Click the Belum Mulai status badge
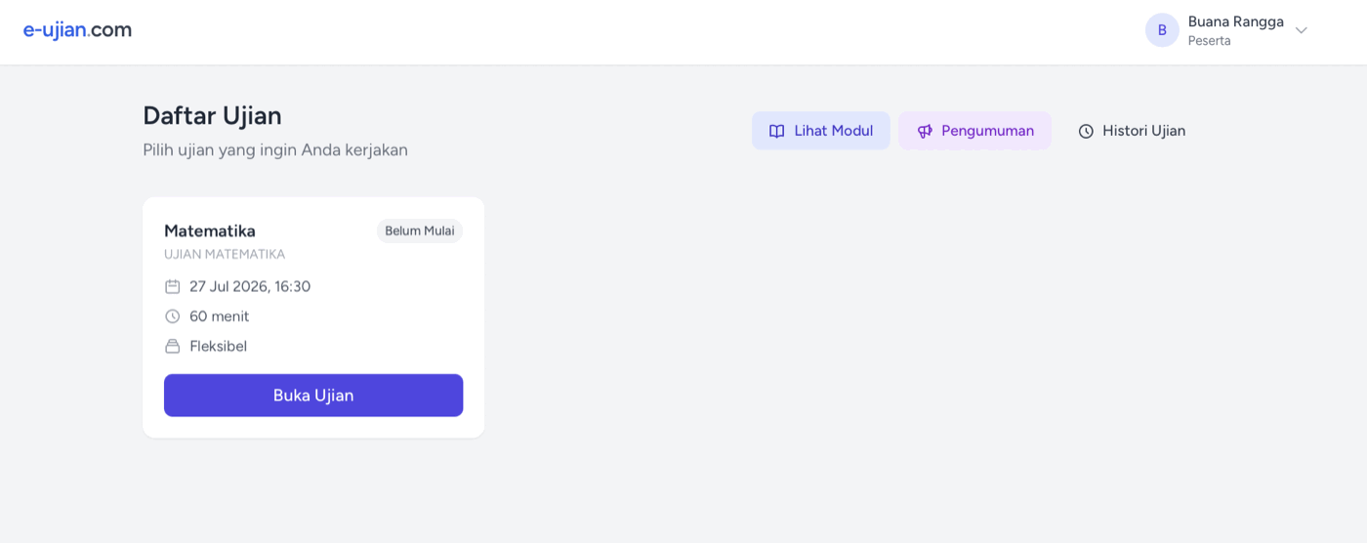 click(x=420, y=231)
